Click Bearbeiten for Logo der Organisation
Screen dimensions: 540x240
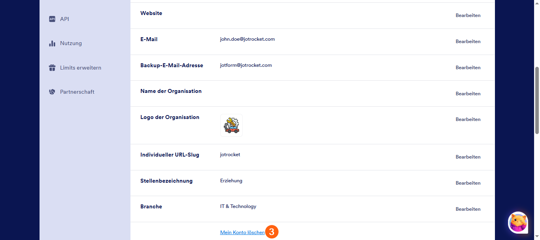point(468,119)
